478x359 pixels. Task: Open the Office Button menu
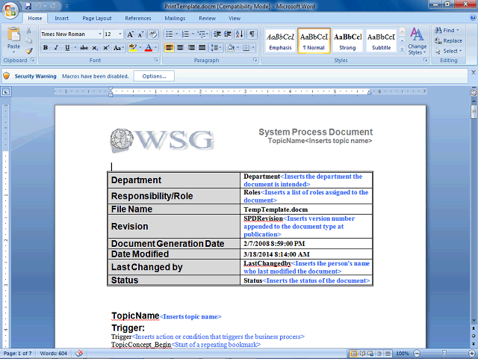10,11
